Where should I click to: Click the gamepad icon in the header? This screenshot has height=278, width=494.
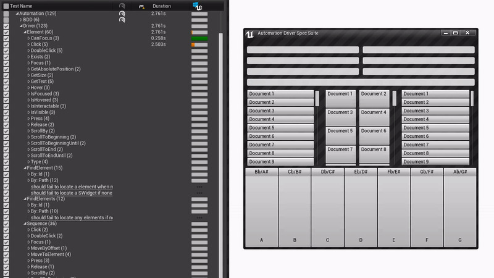[x=142, y=6]
